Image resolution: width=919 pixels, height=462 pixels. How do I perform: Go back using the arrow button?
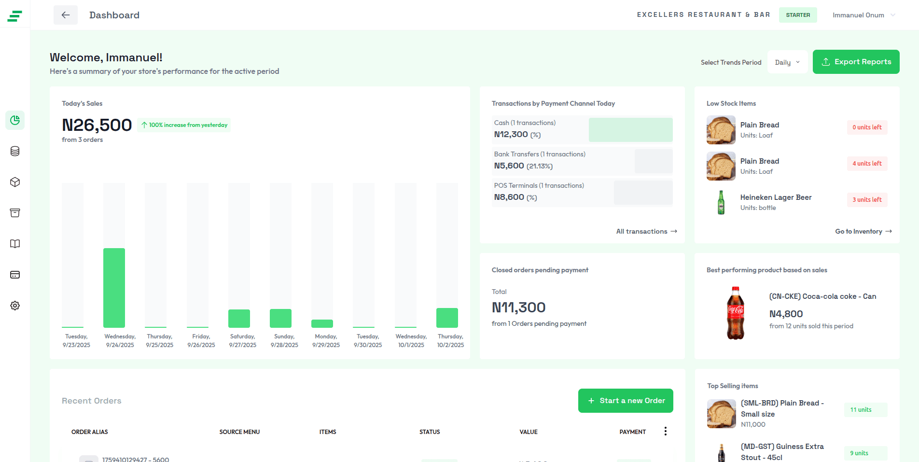[66, 15]
